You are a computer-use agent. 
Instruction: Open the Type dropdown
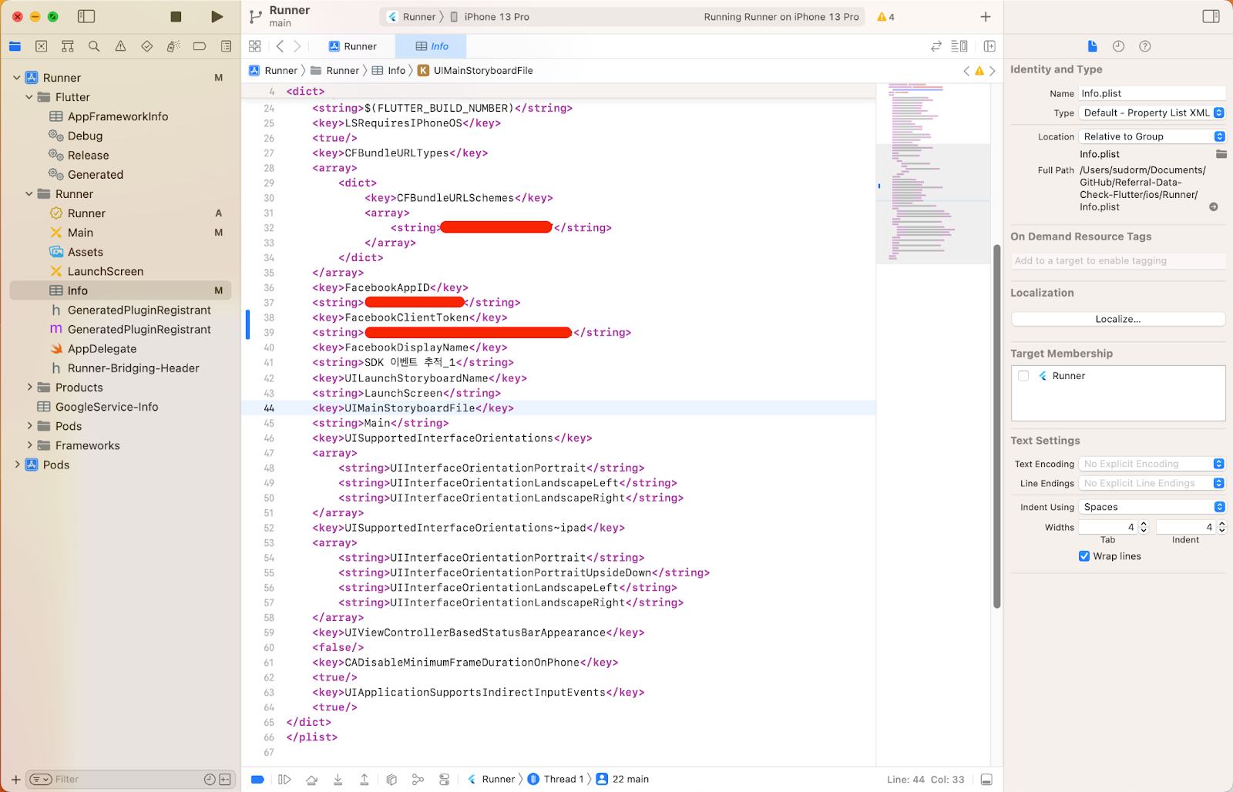tap(1152, 112)
